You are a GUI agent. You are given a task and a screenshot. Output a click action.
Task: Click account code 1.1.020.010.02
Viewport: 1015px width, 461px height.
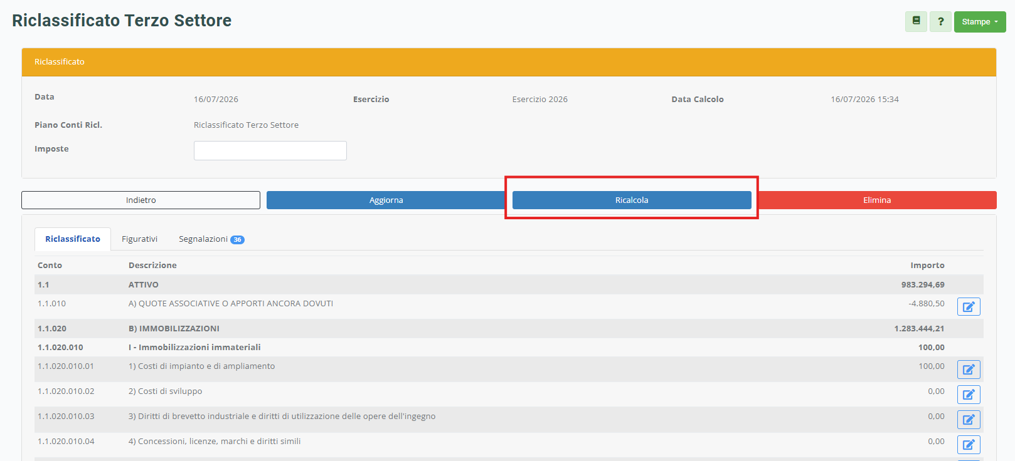pos(66,391)
